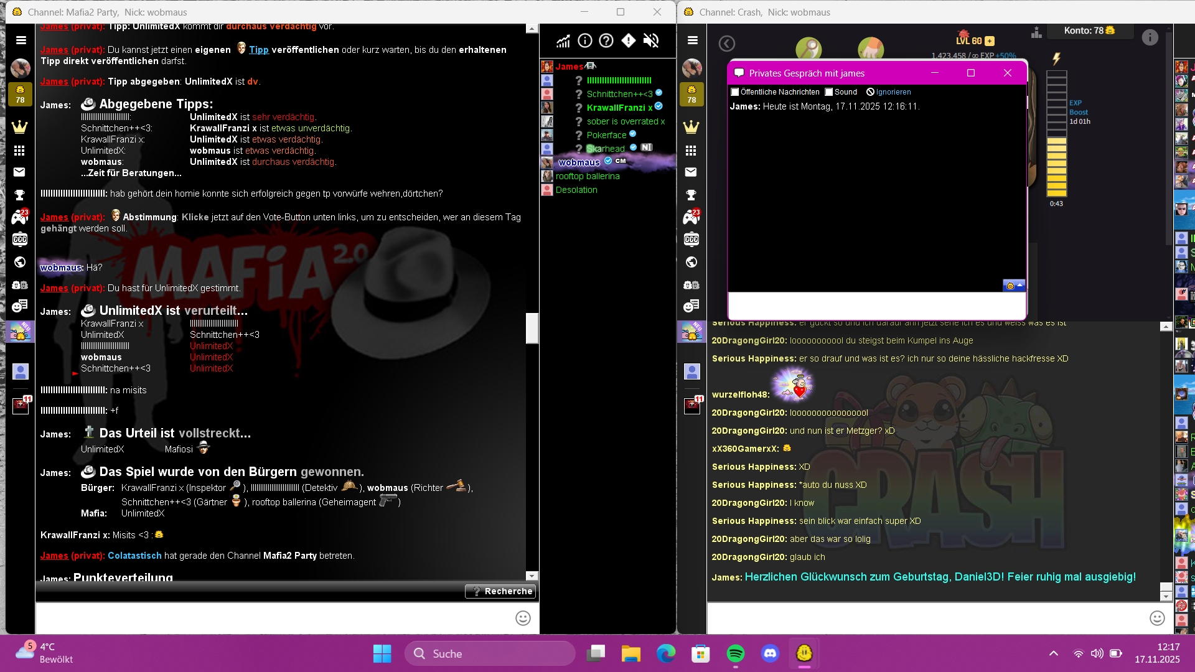Screen dimensions: 1195x672
Task: Click the Ignorieren link
Action: (x=893, y=92)
